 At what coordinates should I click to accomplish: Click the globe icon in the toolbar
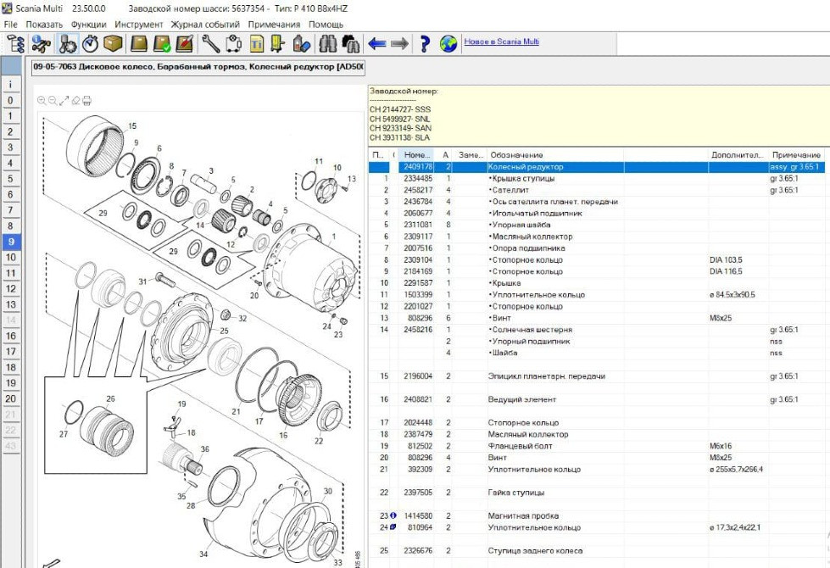pos(448,43)
